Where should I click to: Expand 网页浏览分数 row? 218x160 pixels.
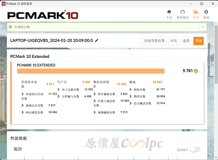coord(23,112)
